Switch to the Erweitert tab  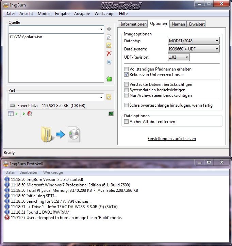coord(197,24)
